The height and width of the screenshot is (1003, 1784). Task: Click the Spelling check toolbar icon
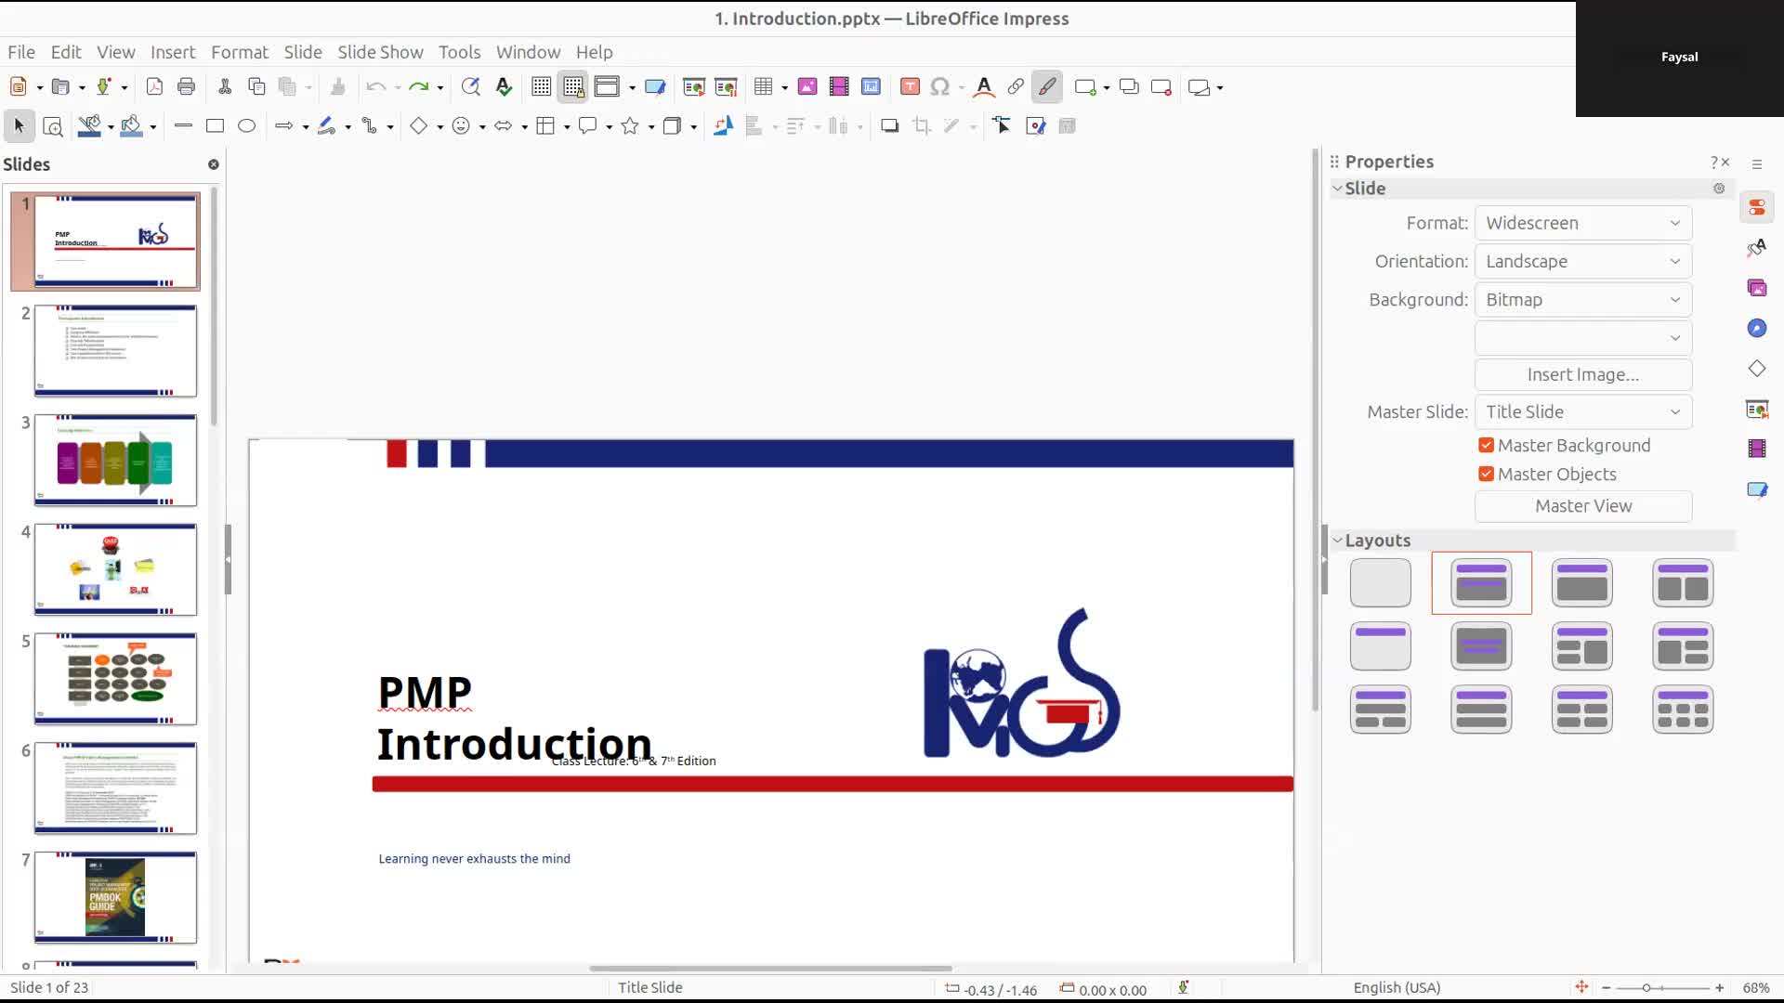coord(504,86)
